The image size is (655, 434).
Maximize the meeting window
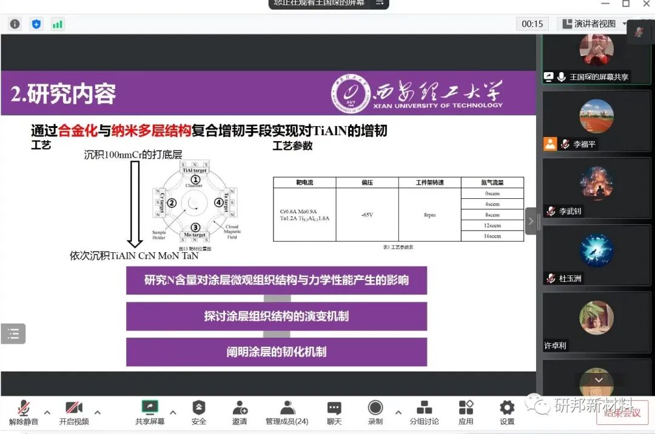click(626, 4)
